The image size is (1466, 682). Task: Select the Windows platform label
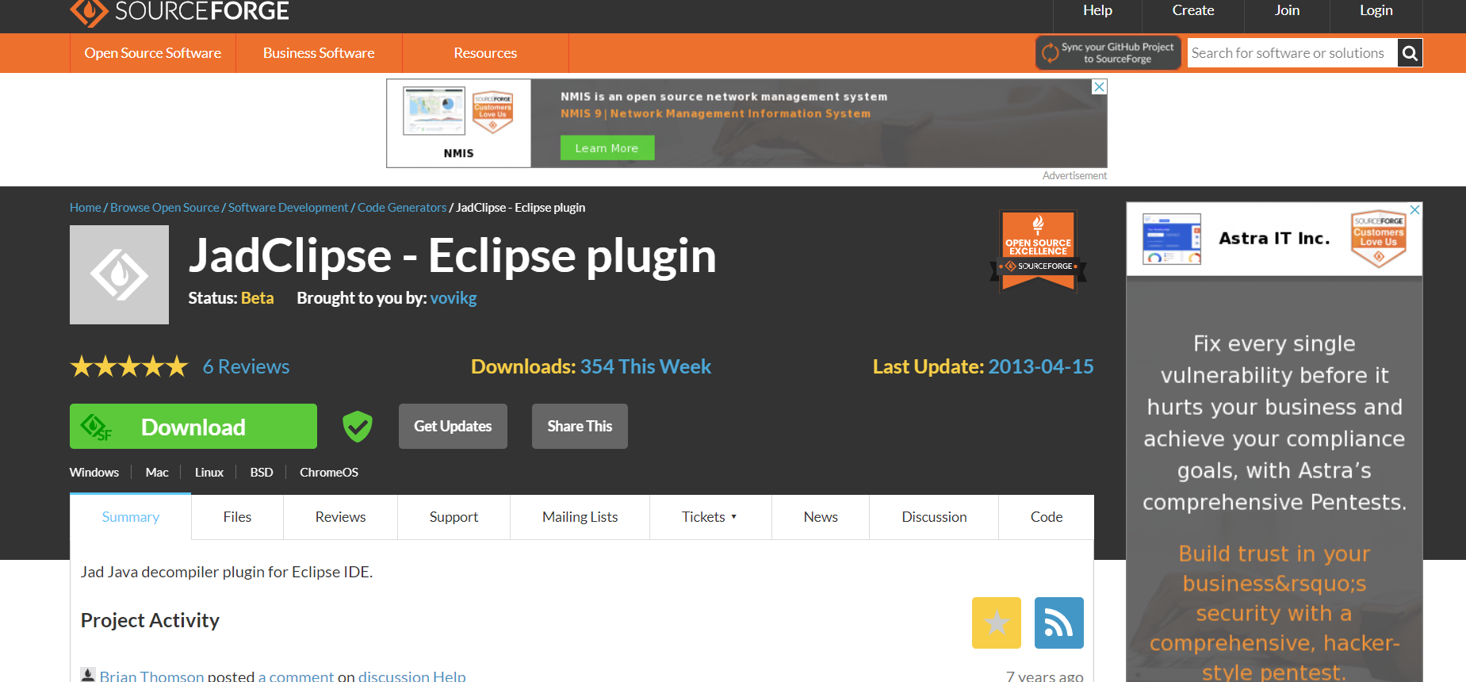pos(94,473)
